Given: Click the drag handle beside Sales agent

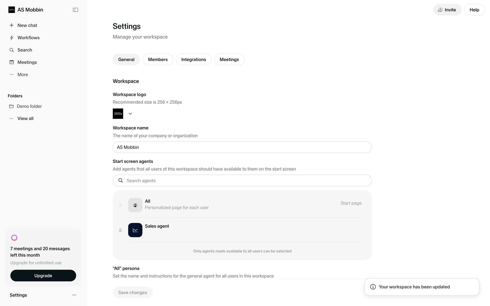Looking at the screenshot, I should point(120,230).
